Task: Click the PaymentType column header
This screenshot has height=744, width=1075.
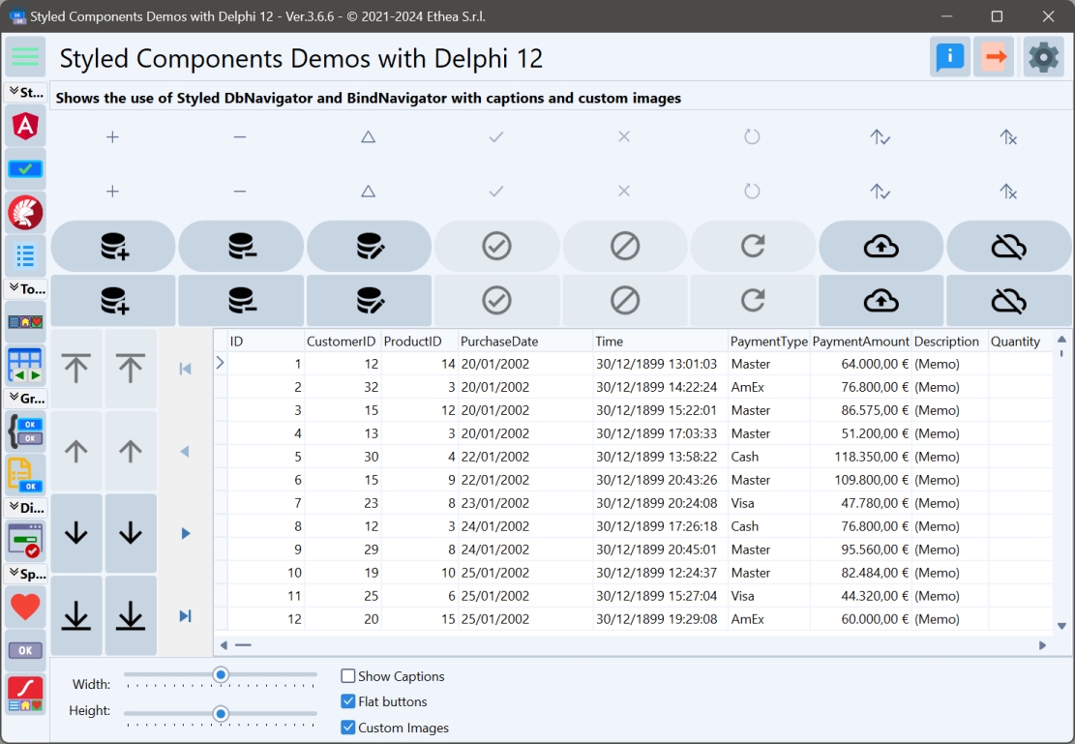Action: coord(768,342)
